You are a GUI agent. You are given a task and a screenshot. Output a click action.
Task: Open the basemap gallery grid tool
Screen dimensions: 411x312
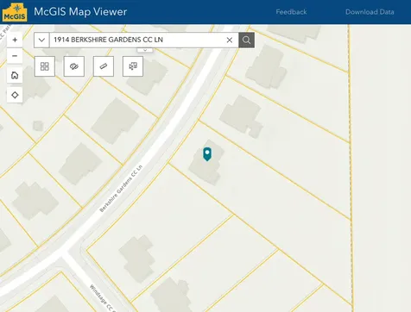coord(45,66)
